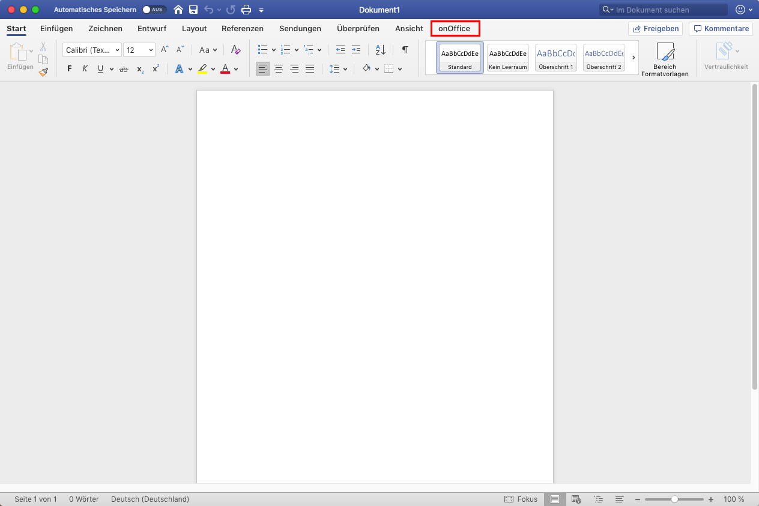Switch to the Layout tab
Viewport: 759px width, 506px height.
pos(195,28)
